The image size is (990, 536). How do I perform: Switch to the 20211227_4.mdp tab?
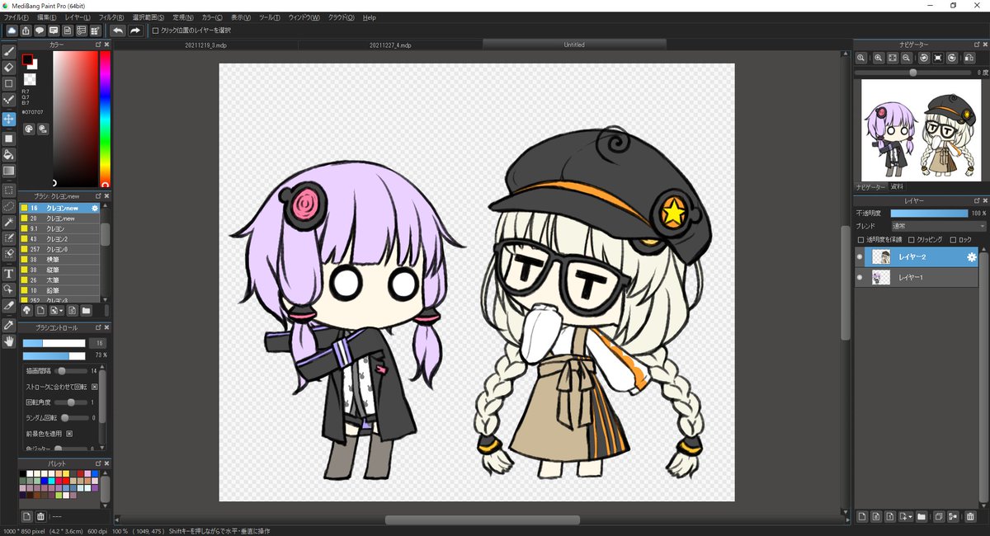click(390, 45)
